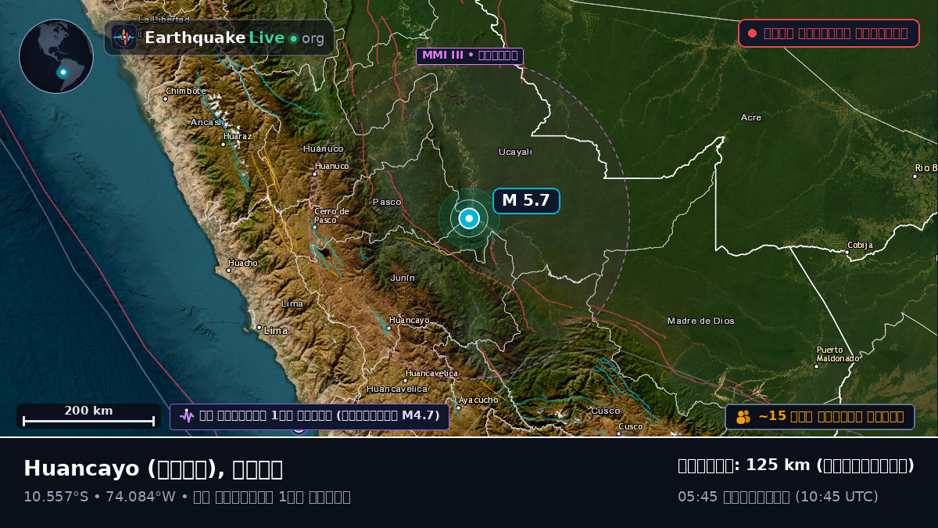Select the Huaraz city marker dot
The width and height of the screenshot is (938, 528).
tap(224, 144)
